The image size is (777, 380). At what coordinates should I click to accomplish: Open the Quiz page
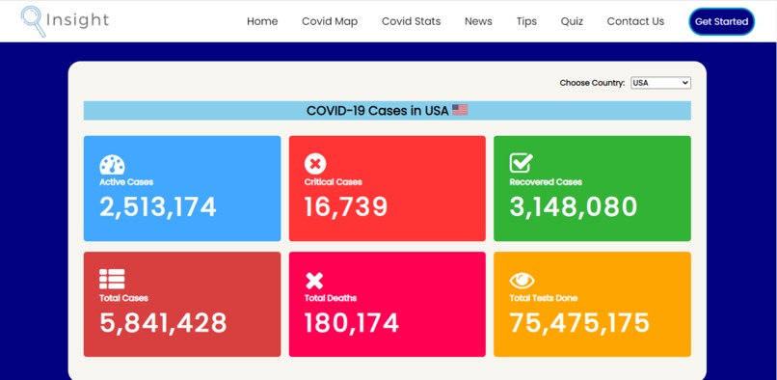tap(572, 21)
